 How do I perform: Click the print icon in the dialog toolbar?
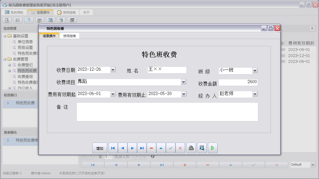click(191, 148)
